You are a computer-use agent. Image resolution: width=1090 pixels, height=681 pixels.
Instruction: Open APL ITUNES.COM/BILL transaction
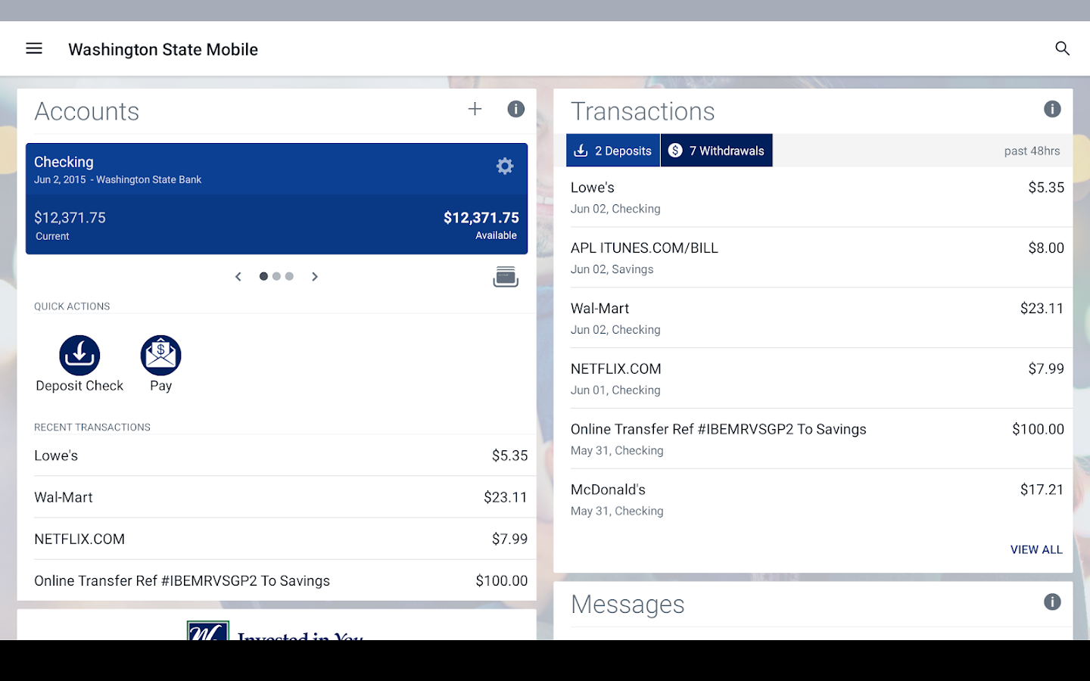coord(817,258)
